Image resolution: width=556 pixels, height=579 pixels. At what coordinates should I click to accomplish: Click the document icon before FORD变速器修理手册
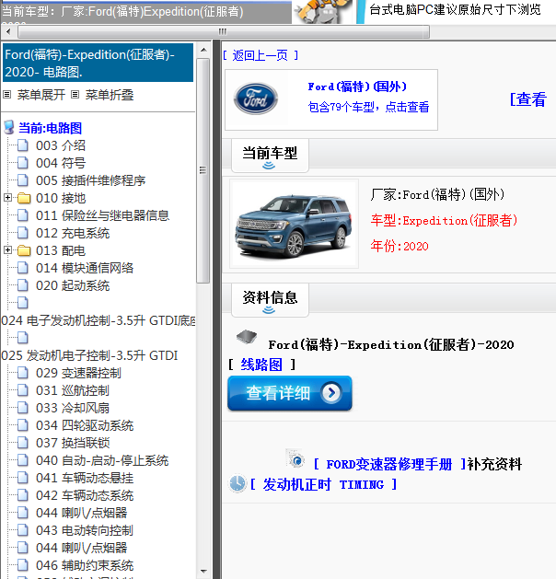pos(295,459)
